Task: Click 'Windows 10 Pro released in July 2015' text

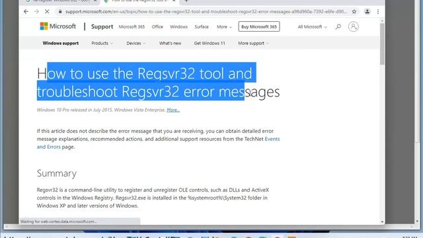Action: pos(74,110)
